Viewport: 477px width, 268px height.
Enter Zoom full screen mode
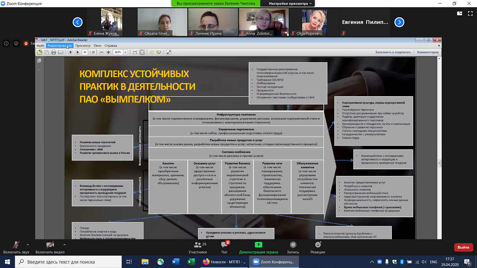470,13
